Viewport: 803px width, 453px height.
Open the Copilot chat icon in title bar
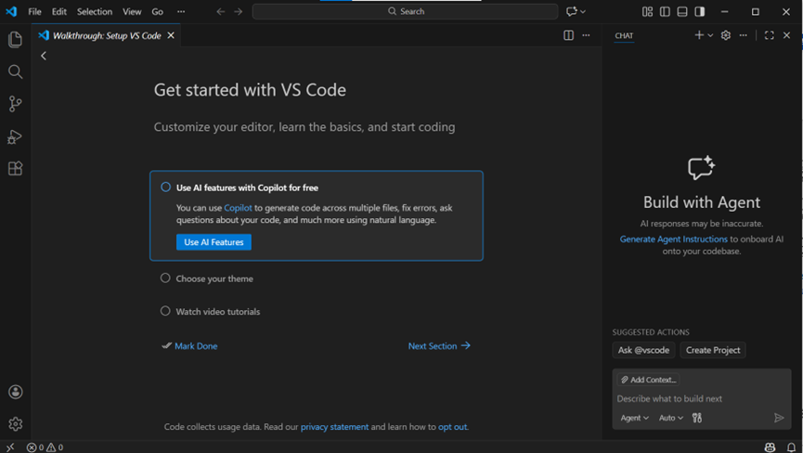tap(572, 11)
